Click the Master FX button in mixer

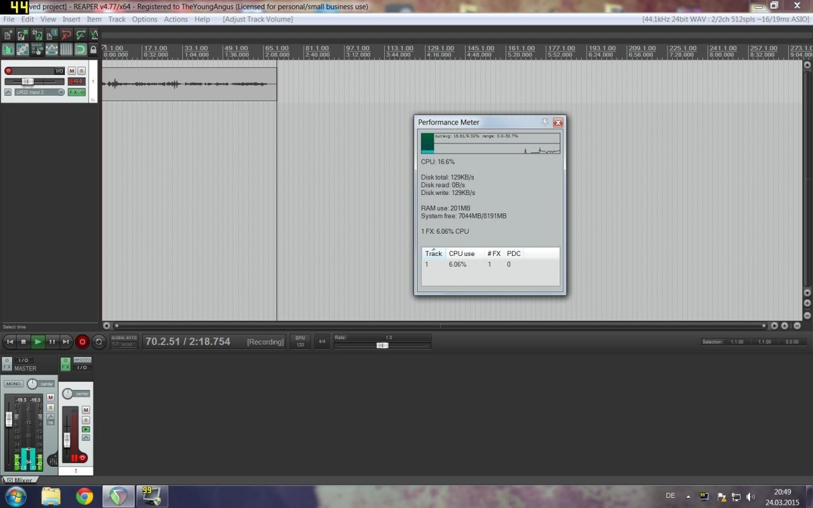pyautogui.click(x=7, y=366)
